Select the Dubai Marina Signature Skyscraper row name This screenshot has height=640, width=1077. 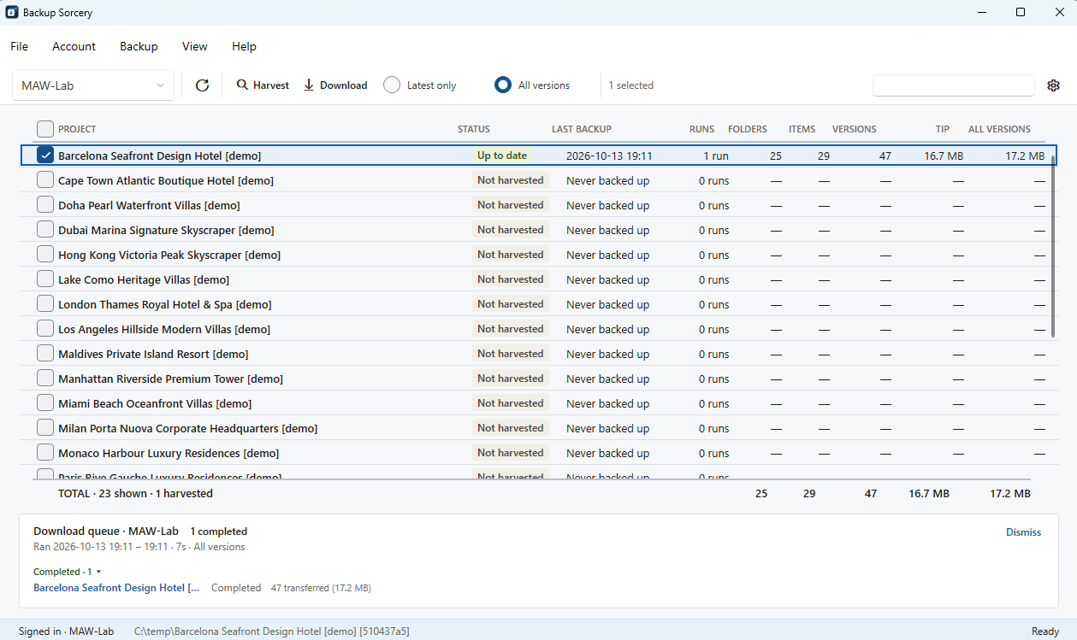[166, 231]
